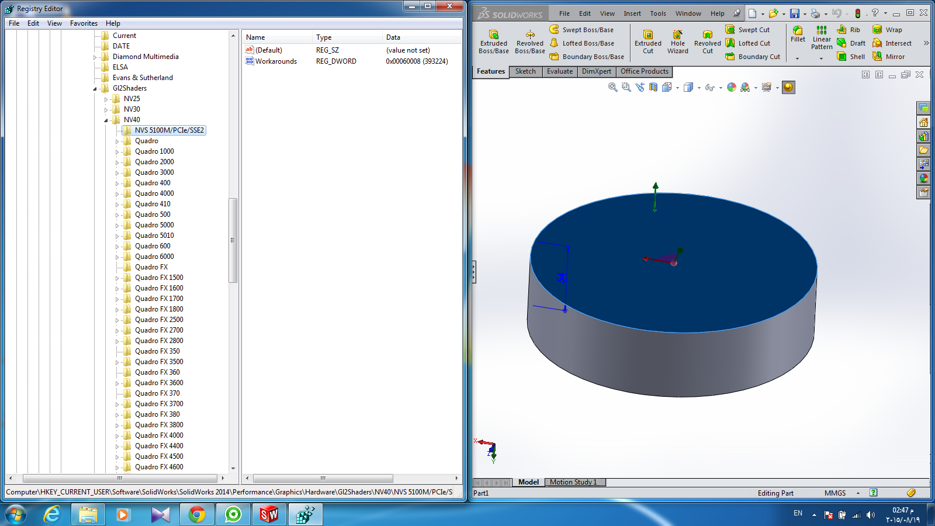The height and width of the screenshot is (526, 935).
Task: Activate Lofted Boss/Base feature
Action: pos(581,43)
